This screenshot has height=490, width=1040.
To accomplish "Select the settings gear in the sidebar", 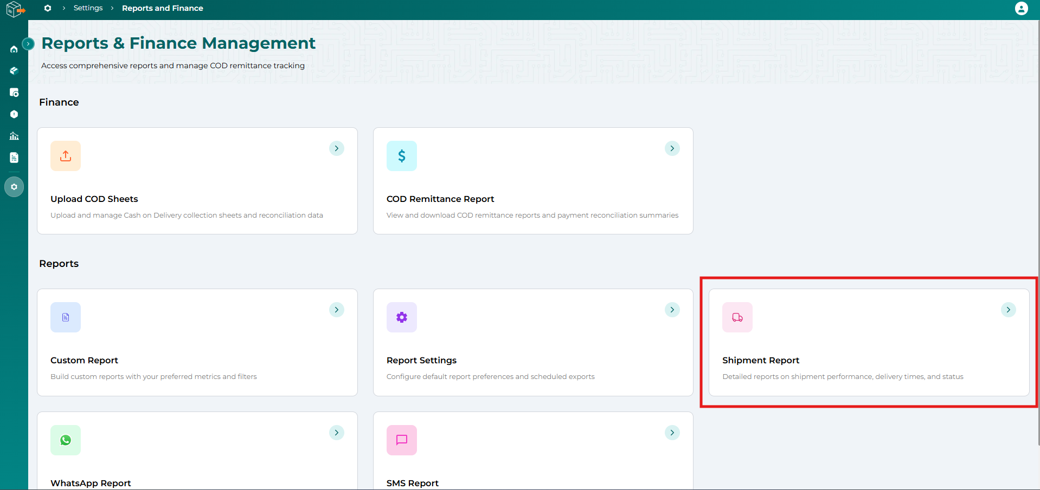I will coord(14,187).
